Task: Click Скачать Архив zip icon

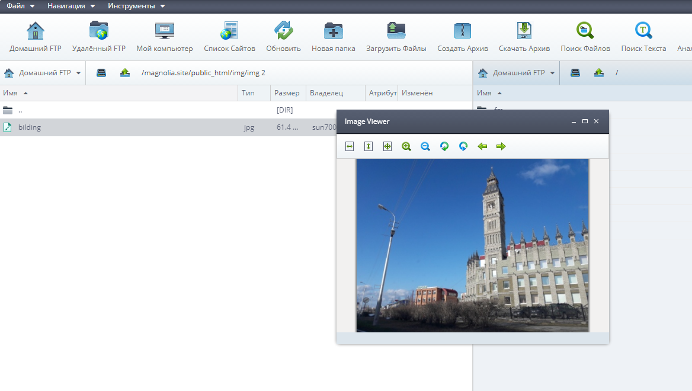Action: pyautogui.click(x=524, y=37)
